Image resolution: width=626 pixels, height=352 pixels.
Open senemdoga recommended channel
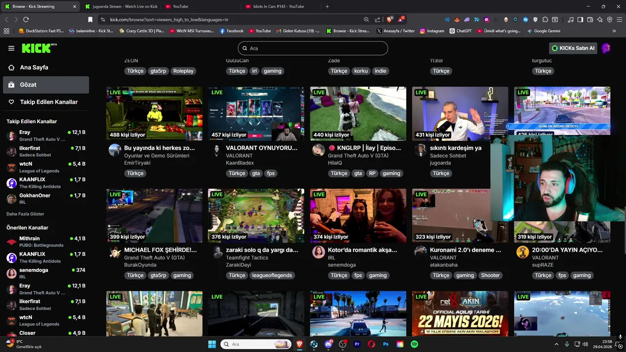[46, 273]
